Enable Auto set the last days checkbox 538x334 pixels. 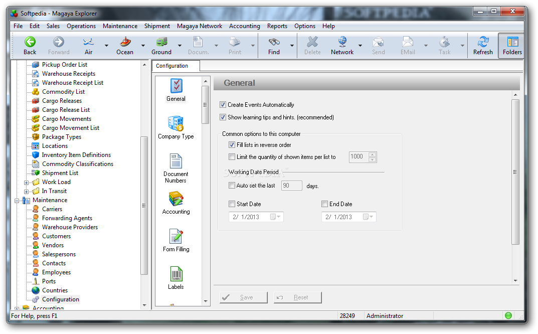click(232, 186)
